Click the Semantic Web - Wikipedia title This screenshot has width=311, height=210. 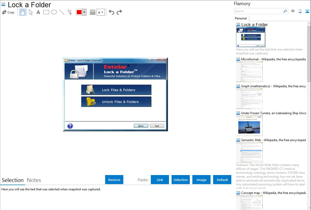point(273,140)
